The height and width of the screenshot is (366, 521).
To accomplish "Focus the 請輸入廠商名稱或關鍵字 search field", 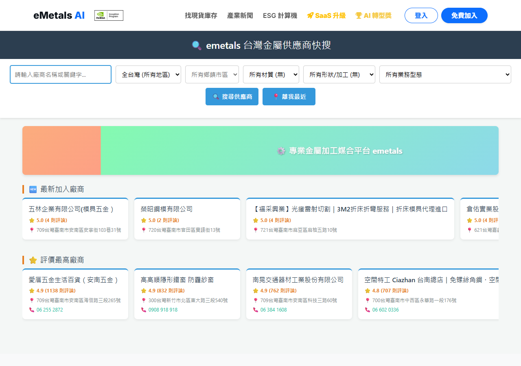I will click(x=61, y=74).
